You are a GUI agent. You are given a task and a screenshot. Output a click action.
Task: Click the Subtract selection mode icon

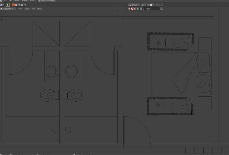point(19,5)
